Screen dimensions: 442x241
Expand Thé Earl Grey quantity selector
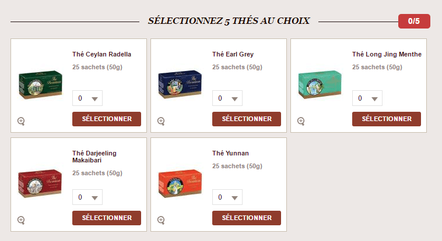(x=227, y=98)
